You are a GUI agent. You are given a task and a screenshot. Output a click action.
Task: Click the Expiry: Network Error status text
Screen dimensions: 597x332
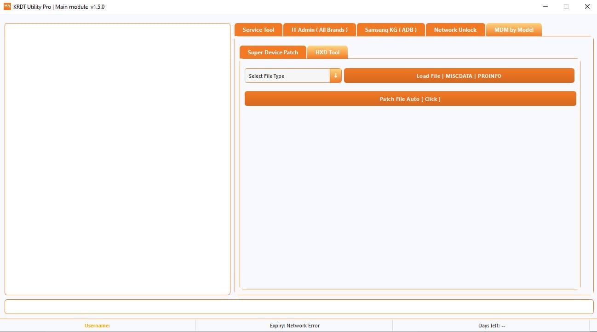tap(295, 325)
